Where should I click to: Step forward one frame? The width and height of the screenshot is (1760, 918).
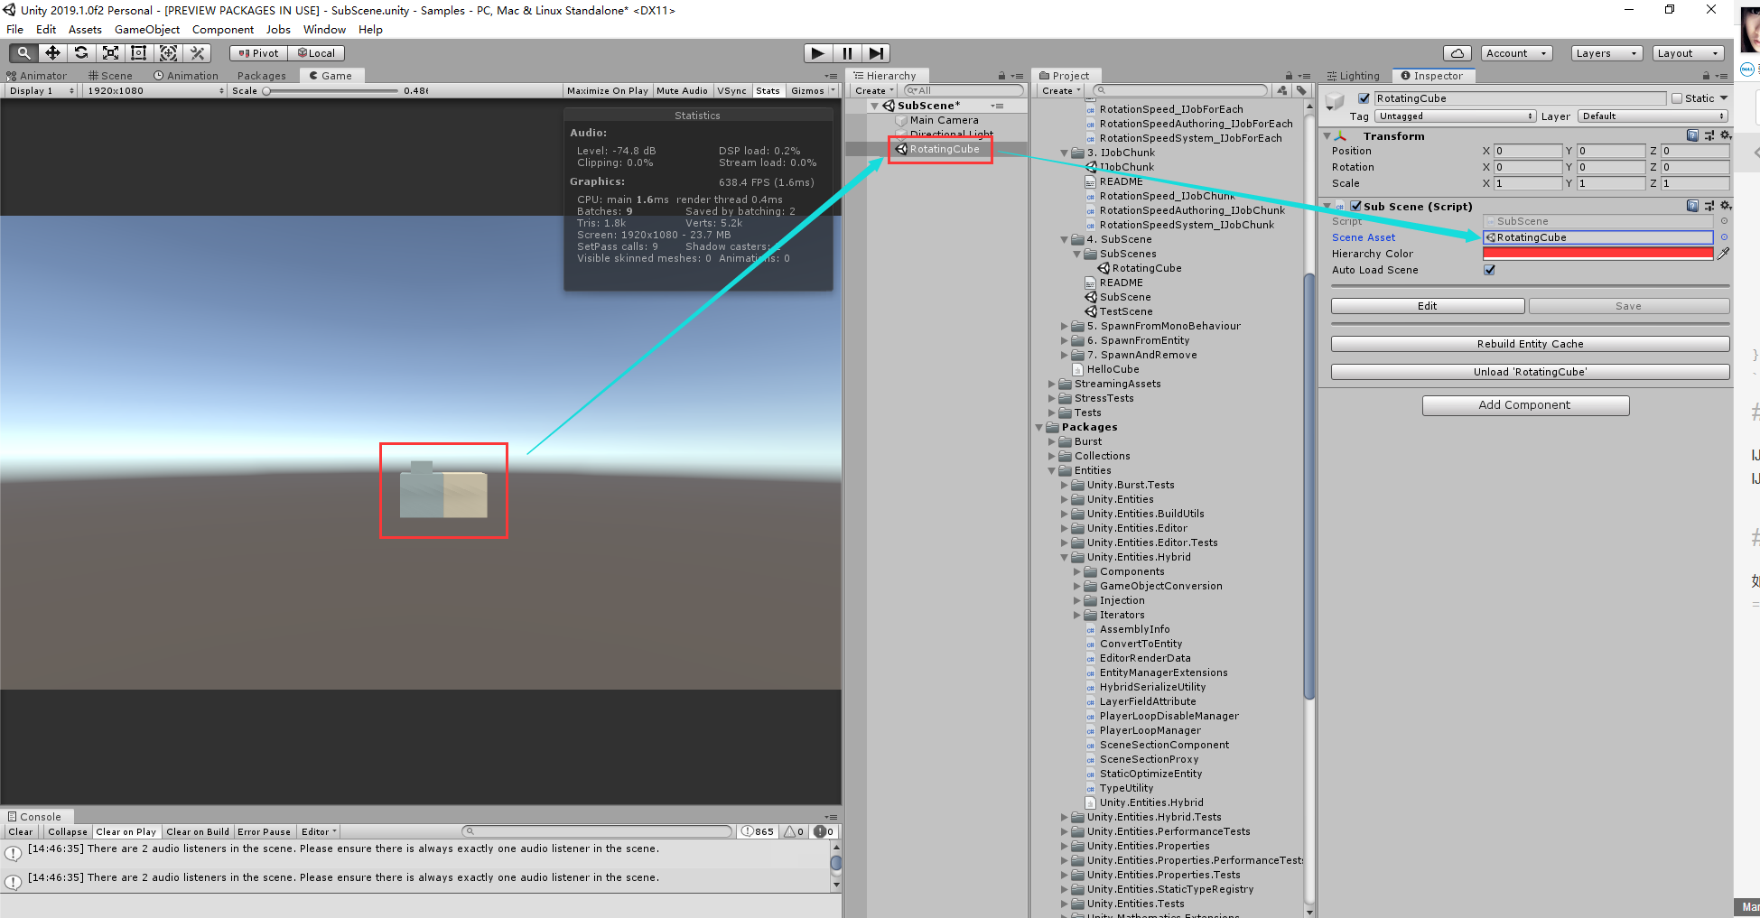pos(876,53)
